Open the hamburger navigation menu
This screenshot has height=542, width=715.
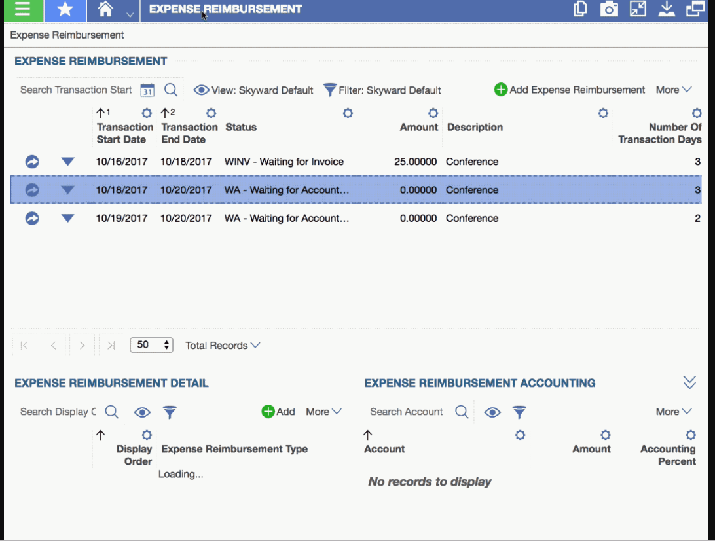pos(22,10)
